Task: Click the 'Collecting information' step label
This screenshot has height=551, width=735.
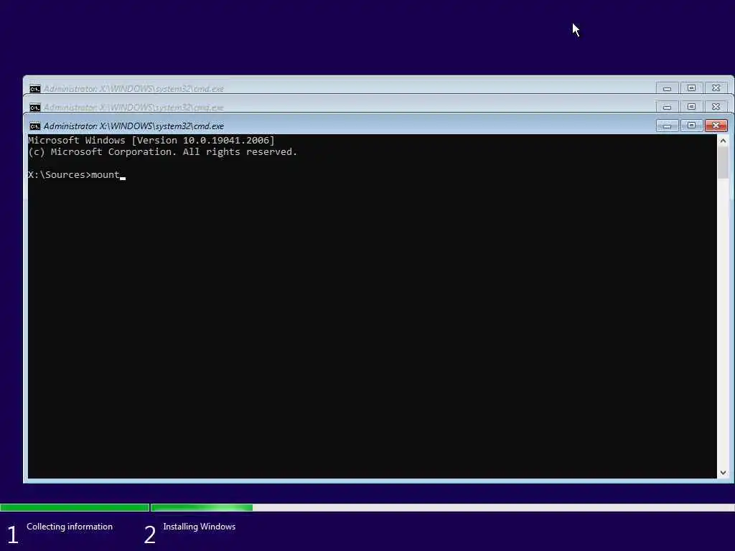Action: (70, 527)
